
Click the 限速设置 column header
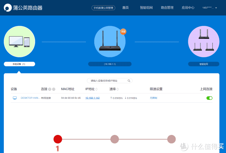click(x=156, y=89)
